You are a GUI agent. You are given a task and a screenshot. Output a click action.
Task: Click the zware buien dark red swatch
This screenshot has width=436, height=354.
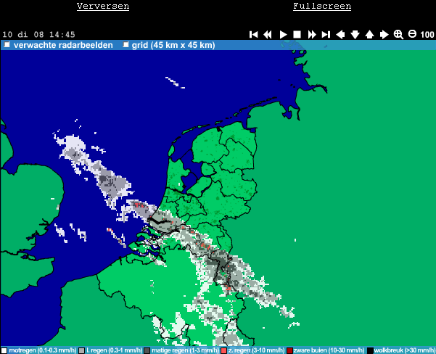click(x=289, y=350)
